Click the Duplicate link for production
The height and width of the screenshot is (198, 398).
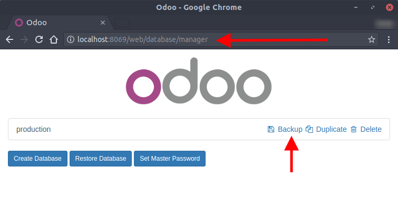[331, 129]
